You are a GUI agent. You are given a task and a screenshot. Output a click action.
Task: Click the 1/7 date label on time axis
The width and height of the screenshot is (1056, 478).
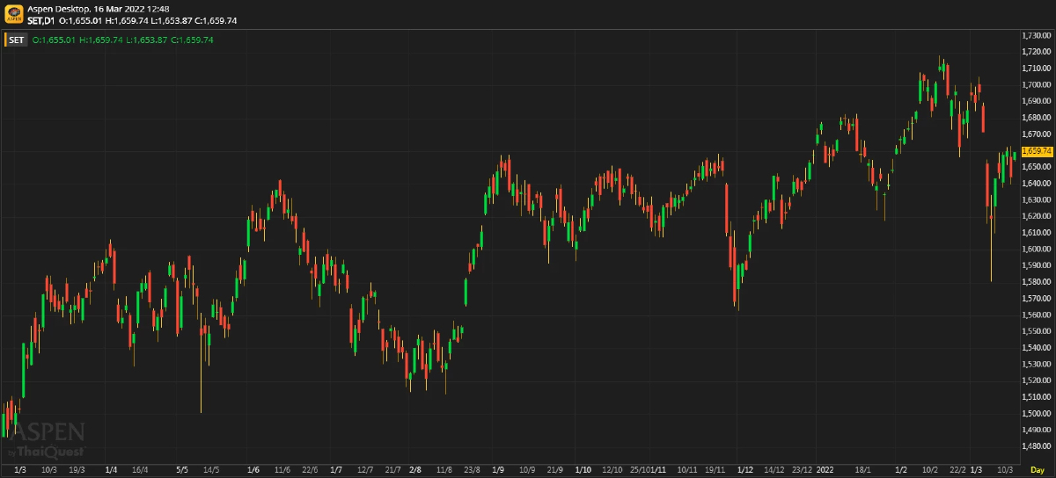click(335, 470)
